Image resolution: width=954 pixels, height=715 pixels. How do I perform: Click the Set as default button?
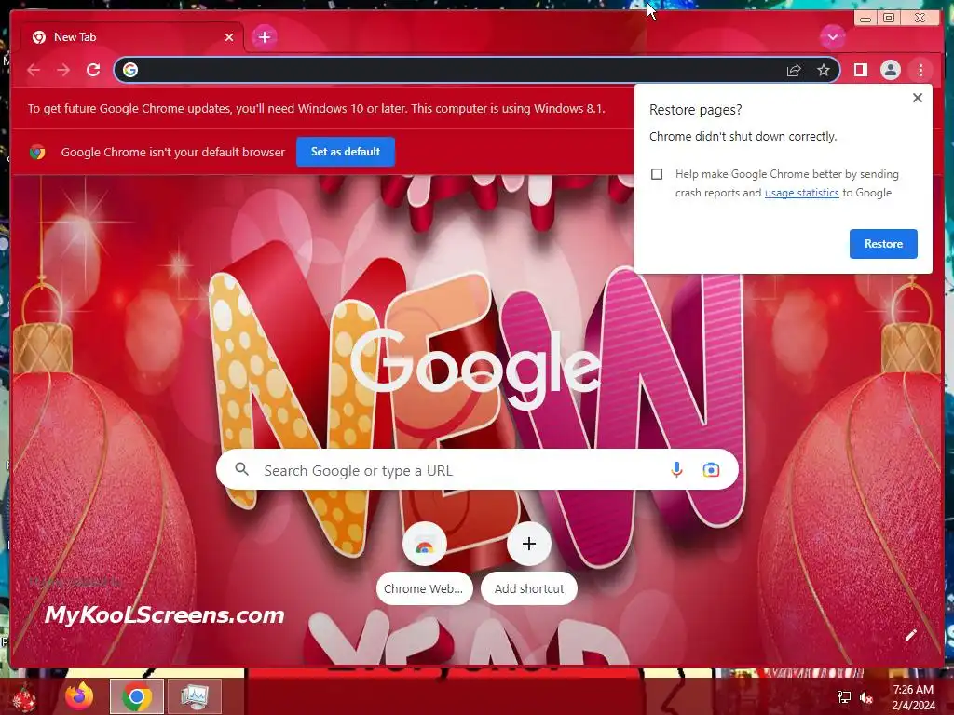point(346,152)
